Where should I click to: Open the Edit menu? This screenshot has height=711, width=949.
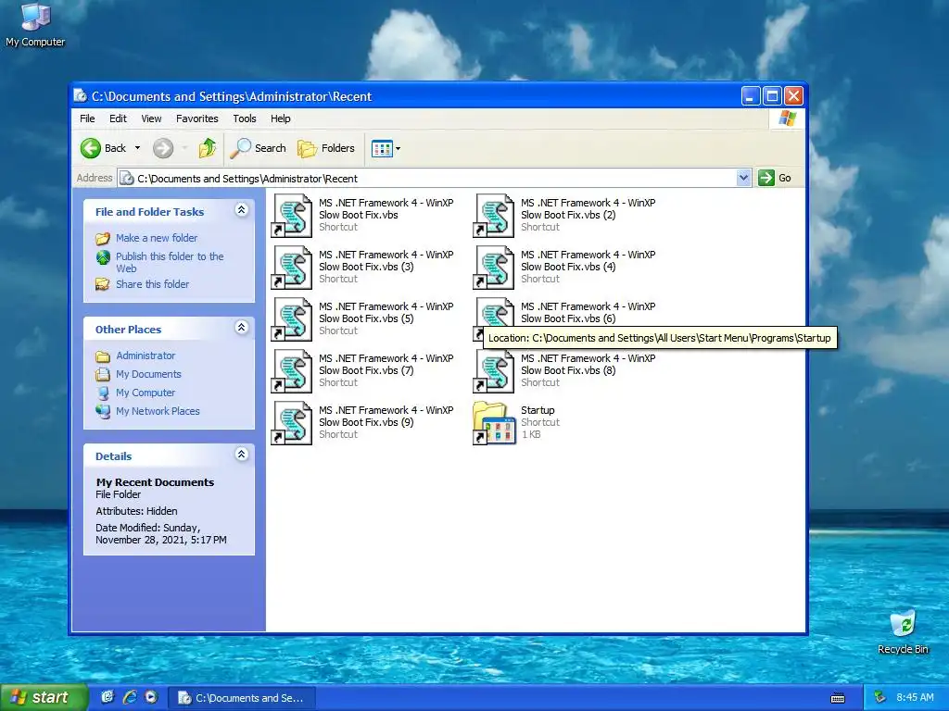(118, 118)
